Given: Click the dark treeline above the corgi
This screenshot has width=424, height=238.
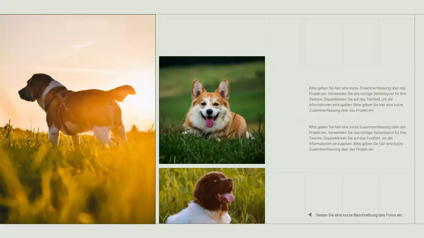Looking at the screenshot, I should coord(212,61).
